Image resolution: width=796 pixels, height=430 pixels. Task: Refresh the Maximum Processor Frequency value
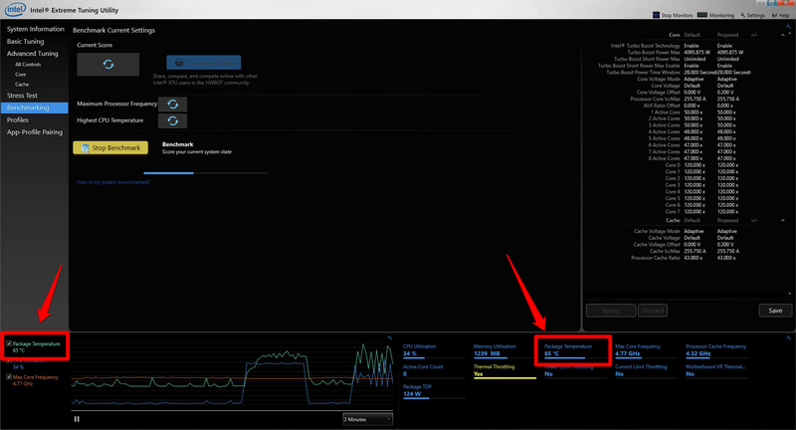coord(173,104)
